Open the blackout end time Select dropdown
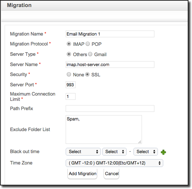This screenshot has width=192, height=189. (146, 152)
